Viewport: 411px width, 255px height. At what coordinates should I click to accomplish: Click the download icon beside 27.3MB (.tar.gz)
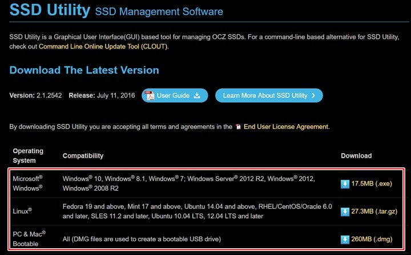(x=345, y=211)
